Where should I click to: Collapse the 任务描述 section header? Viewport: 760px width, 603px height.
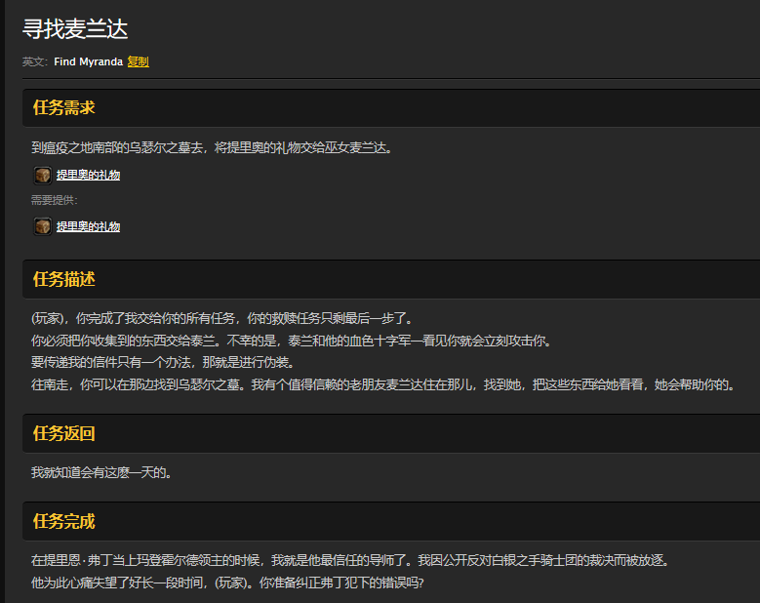[x=64, y=279]
